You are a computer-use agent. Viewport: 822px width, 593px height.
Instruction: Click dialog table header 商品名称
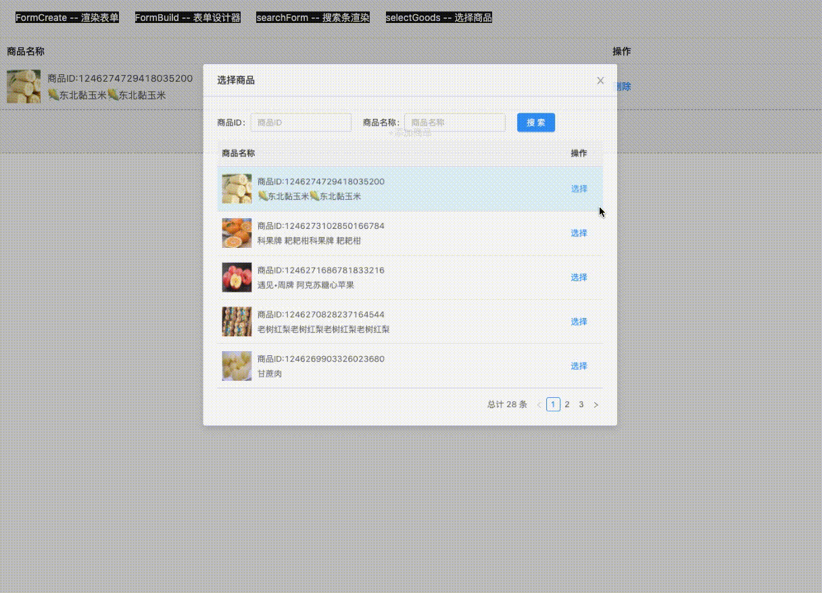coord(239,153)
